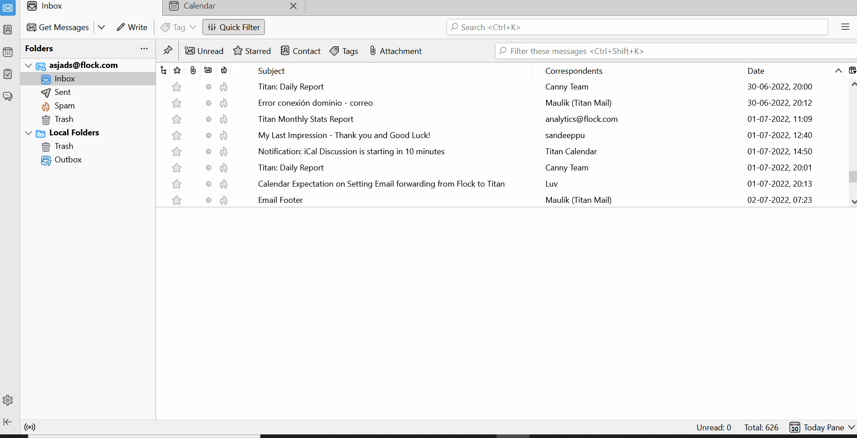Sort by Subject column header

[382, 71]
